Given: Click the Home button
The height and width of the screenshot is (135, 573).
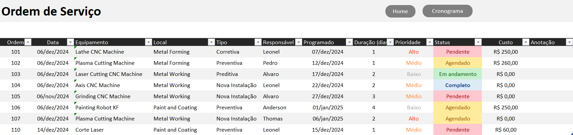Looking at the screenshot, I should point(400,11).
